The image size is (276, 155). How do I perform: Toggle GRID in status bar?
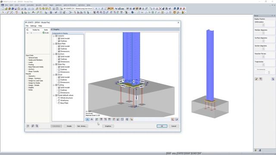174,154
